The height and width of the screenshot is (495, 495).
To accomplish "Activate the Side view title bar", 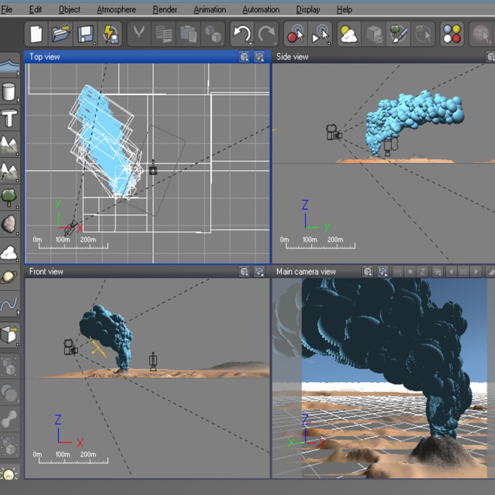I will tap(383, 57).
